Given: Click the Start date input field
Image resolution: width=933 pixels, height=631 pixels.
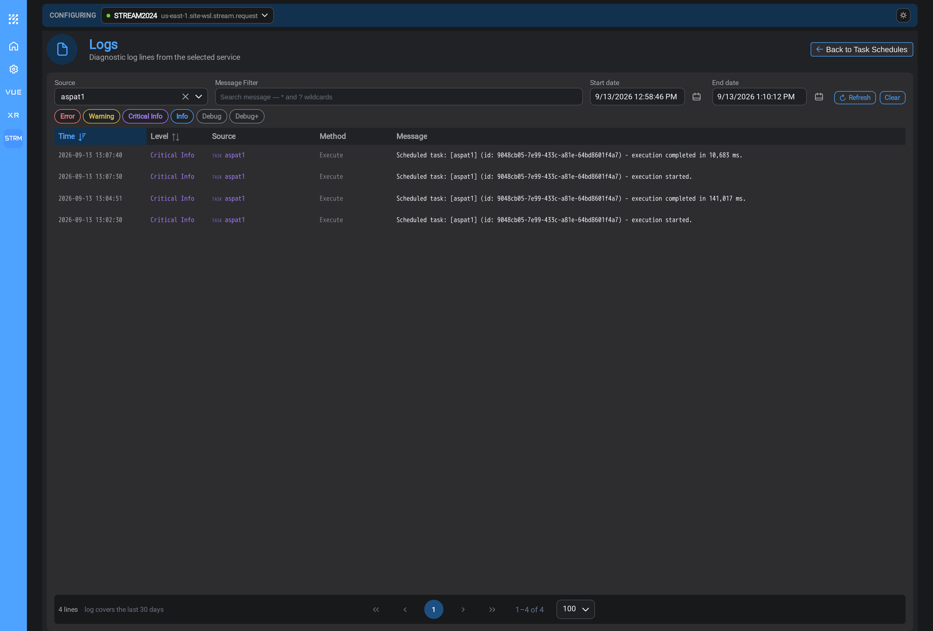Looking at the screenshot, I should [x=637, y=97].
